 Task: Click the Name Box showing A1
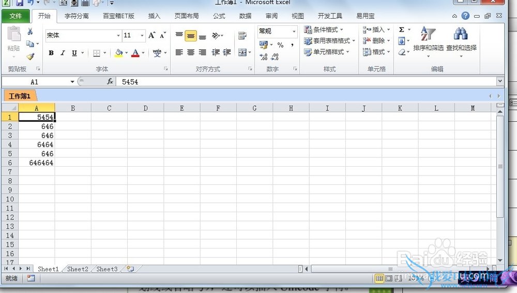(35, 82)
